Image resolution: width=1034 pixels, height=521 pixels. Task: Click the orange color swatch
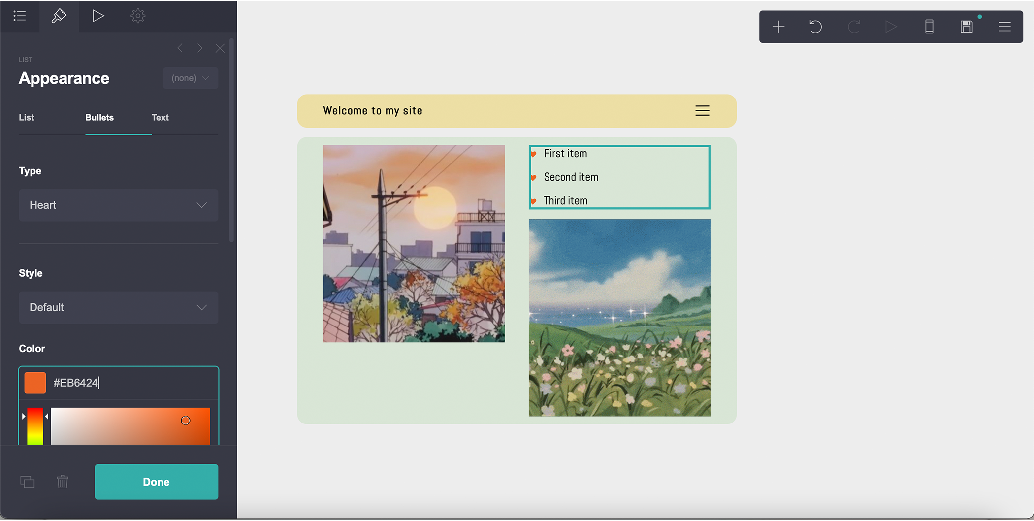pyautogui.click(x=35, y=383)
